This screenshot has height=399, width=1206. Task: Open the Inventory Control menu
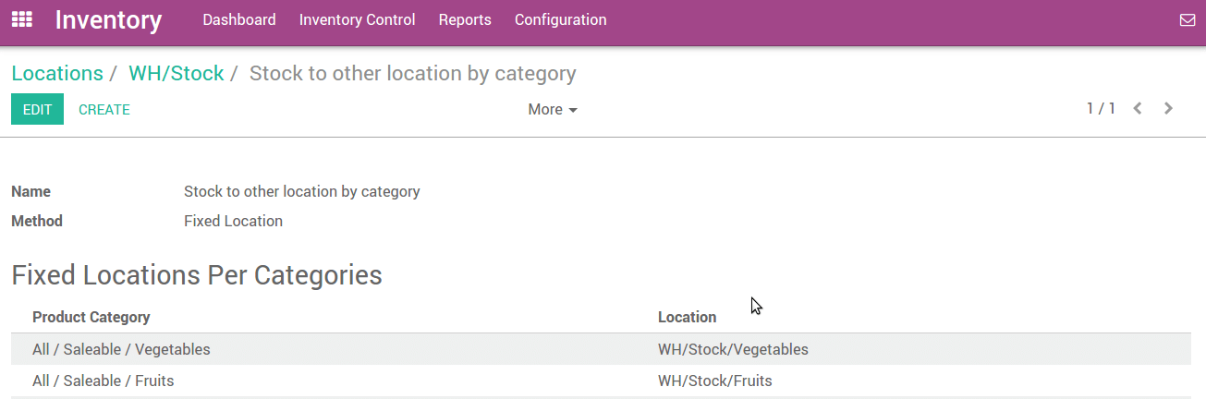pos(357,19)
